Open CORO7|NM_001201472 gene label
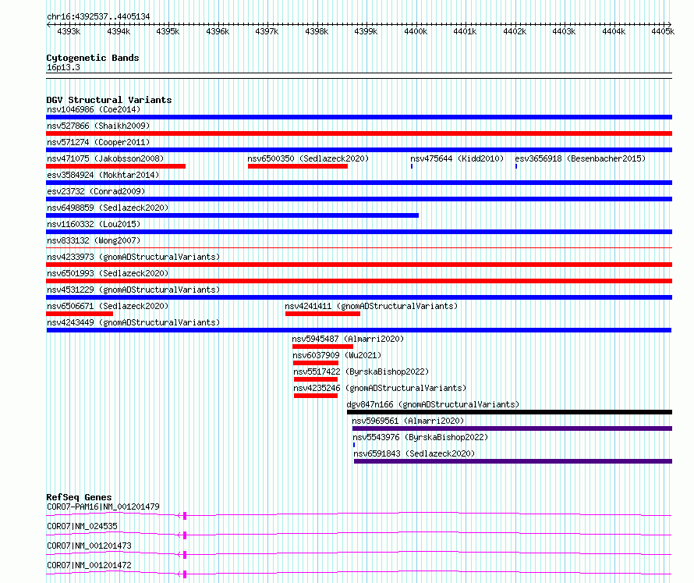Viewport: 694px width, 583px height. (x=89, y=565)
